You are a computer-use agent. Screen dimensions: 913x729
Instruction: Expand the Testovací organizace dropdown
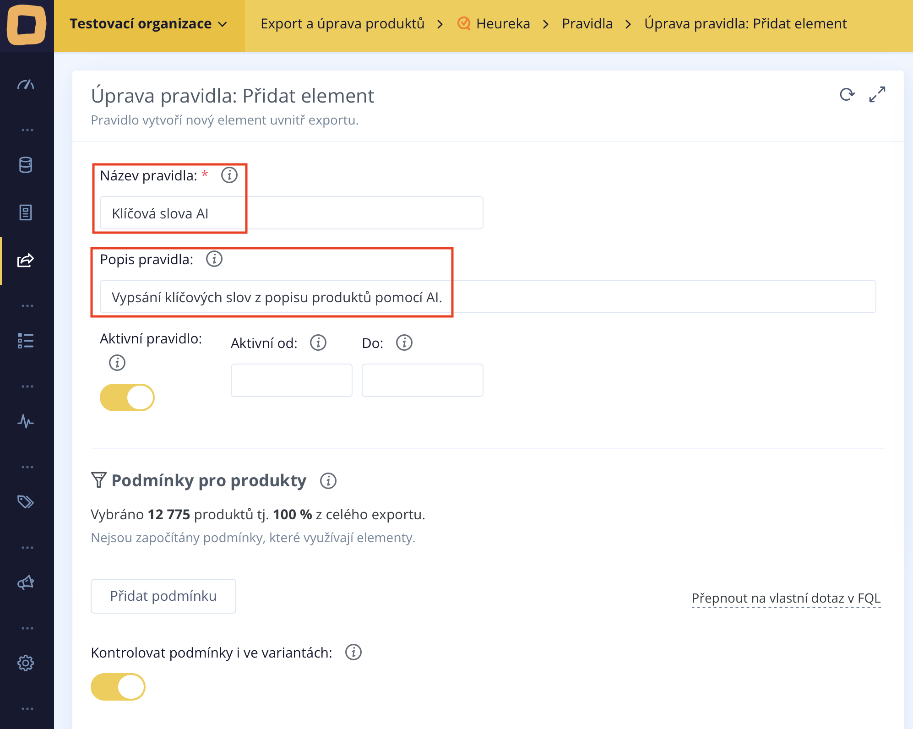pos(149,24)
